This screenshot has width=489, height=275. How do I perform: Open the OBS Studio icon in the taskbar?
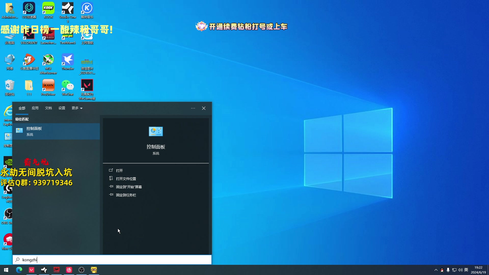pos(81,270)
